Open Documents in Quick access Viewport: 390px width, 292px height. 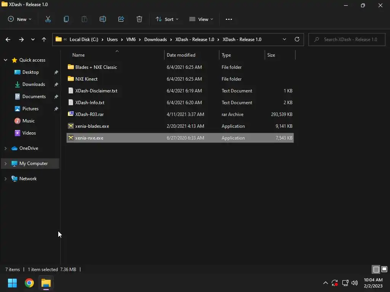coord(34,96)
